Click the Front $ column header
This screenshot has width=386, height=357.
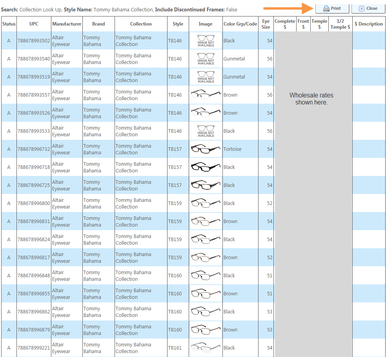(x=303, y=24)
